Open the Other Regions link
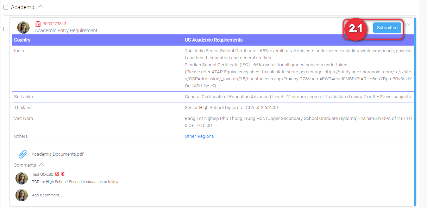This screenshot has height=208, width=427. [x=199, y=136]
